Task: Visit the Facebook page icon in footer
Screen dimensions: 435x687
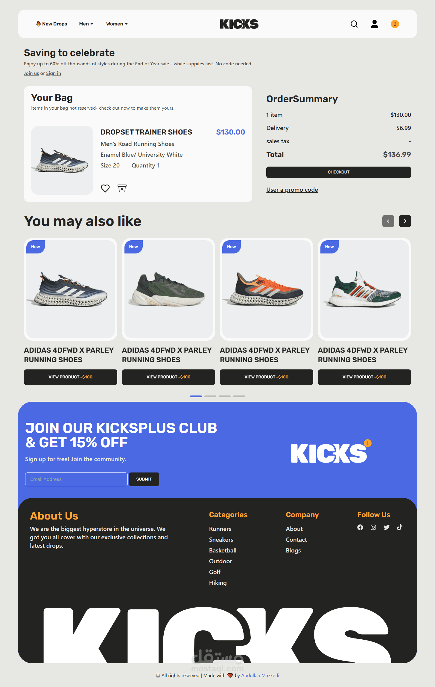Action: [x=360, y=527]
